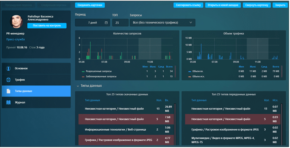
Task: Open the Запросы filter dropdown
Action: click(x=162, y=22)
